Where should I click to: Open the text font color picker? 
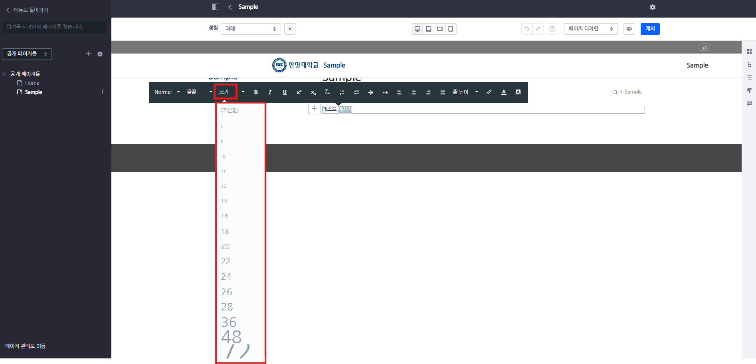[504, 92]
